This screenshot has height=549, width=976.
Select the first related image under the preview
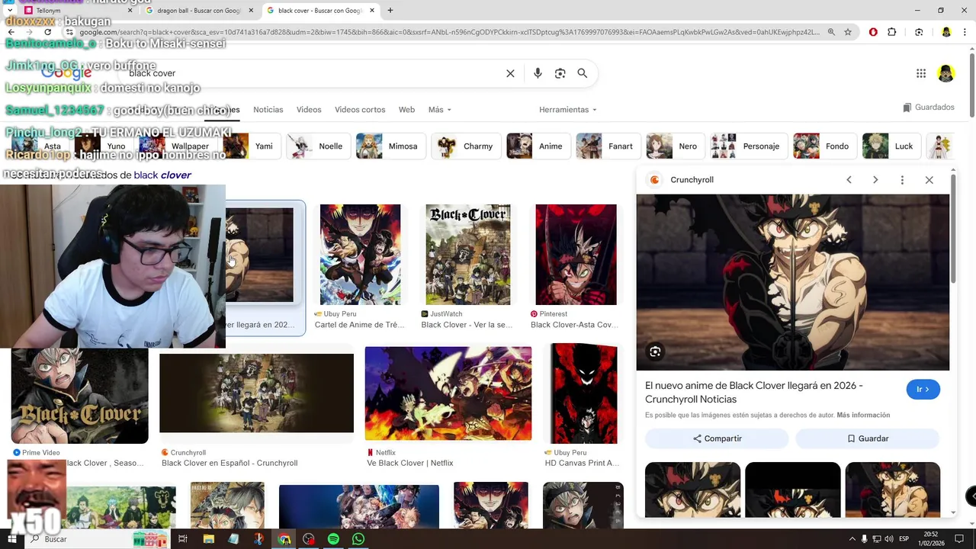pyautogui.click(x=692, y=489)
